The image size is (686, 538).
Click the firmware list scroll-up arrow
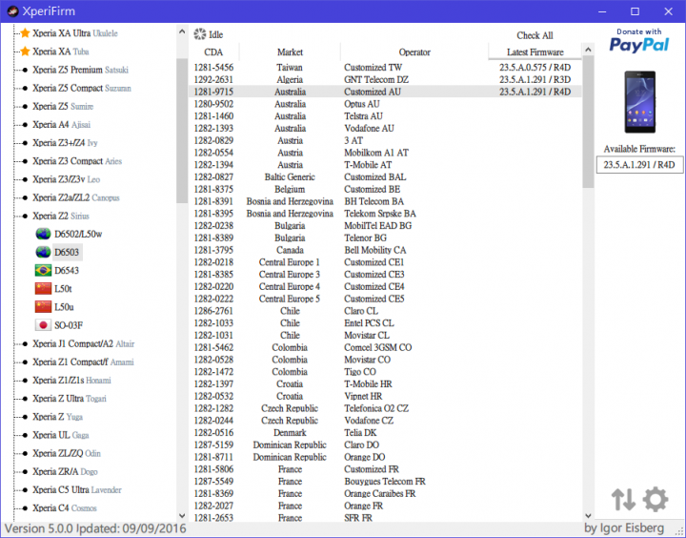(x=588, y=49)
